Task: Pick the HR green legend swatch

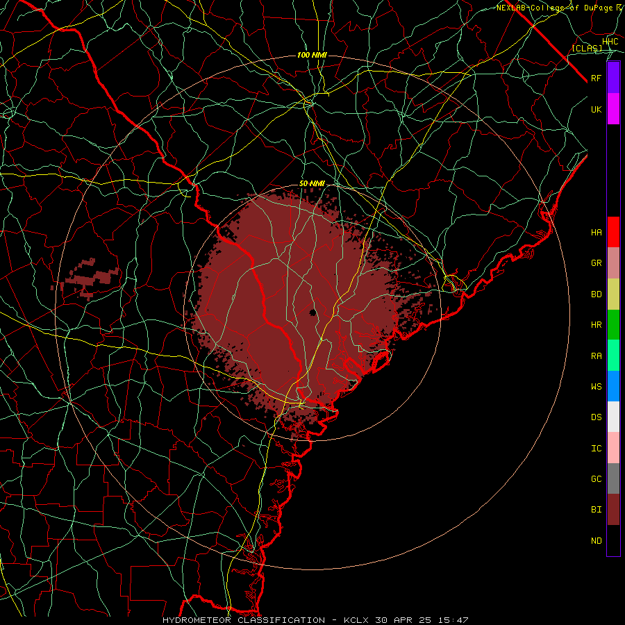Action: [x=613, y=325]
